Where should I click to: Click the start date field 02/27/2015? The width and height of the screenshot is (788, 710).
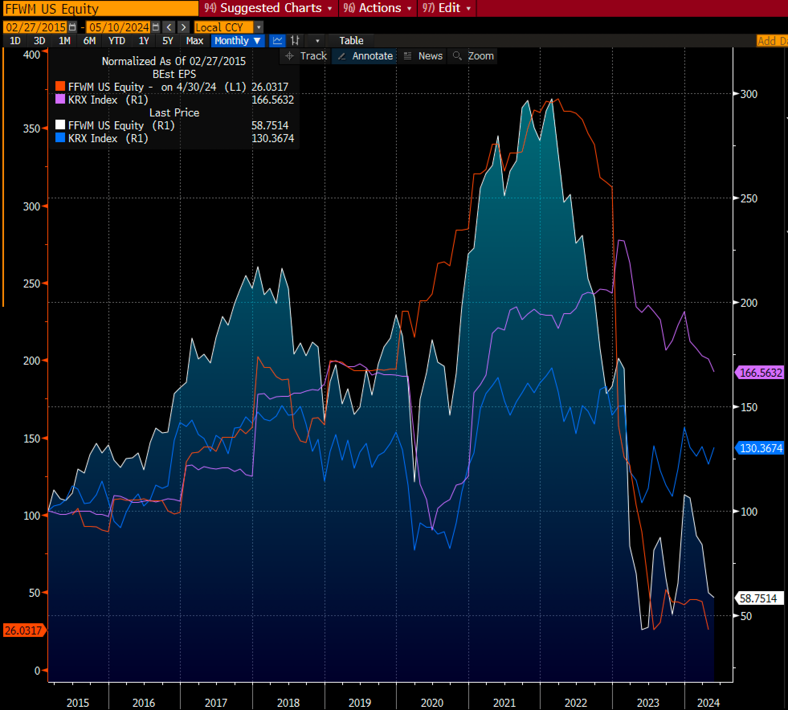(35, 27)
